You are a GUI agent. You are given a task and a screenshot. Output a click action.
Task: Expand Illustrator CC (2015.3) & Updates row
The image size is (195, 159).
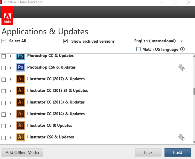click(11, 91)
